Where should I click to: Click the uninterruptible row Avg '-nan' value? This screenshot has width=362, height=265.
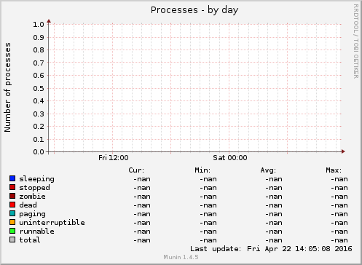[274, 223]
